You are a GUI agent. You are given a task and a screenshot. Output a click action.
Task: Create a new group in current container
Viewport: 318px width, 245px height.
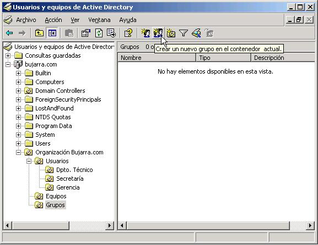pos(158,33)
